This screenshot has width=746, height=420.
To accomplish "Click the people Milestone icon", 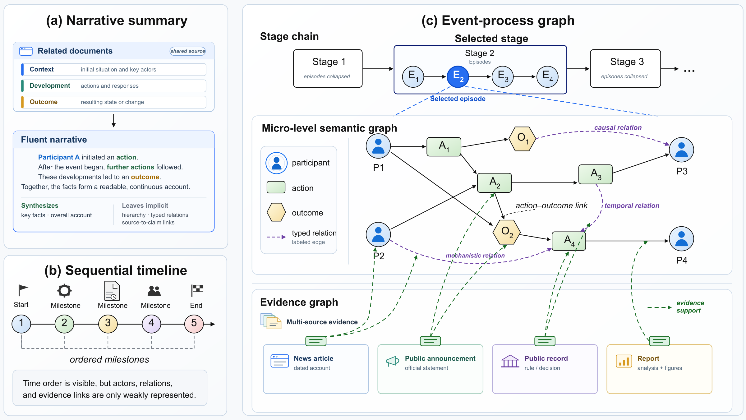I will 154,291.
